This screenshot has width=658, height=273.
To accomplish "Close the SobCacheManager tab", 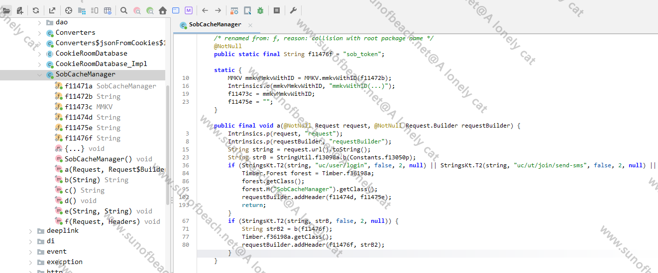I will (250, 25).
